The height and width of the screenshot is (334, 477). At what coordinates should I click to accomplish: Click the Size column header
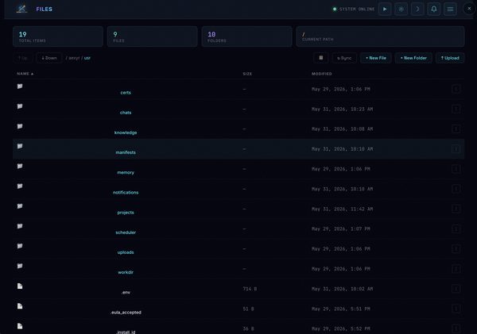pyautogui.click(x=247, y=74)
